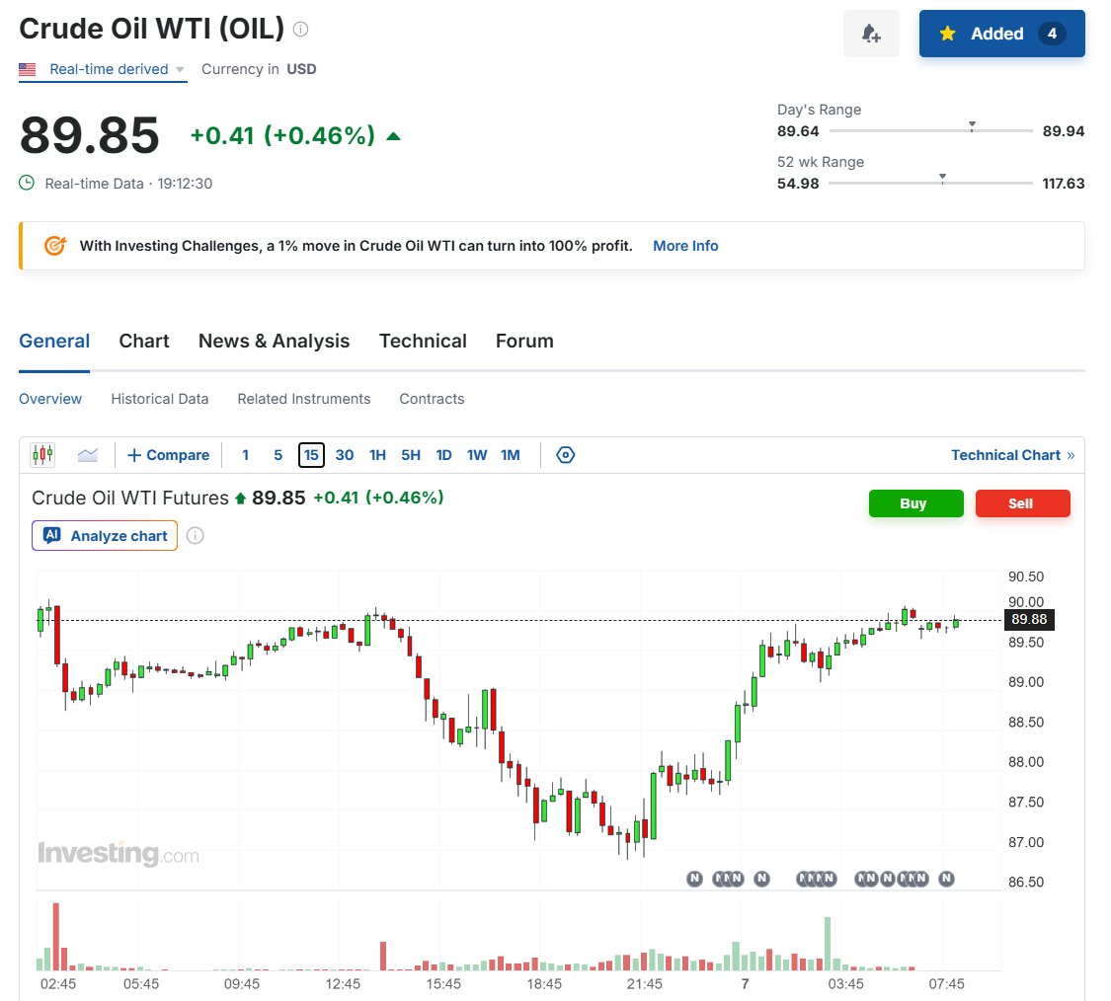The width and height of the screenshot is (1111, 1001).
Task: Click the plus icon beside Compare
Action: click(x=134, y=455)
